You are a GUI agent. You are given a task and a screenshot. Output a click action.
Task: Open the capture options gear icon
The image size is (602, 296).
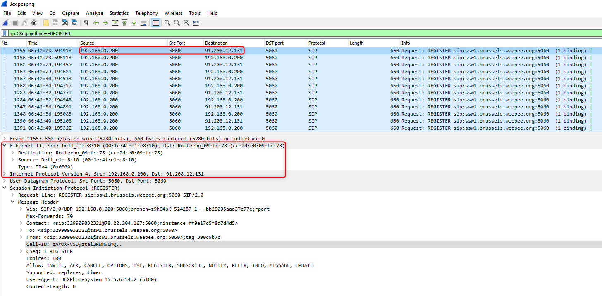tap(34, 23)
